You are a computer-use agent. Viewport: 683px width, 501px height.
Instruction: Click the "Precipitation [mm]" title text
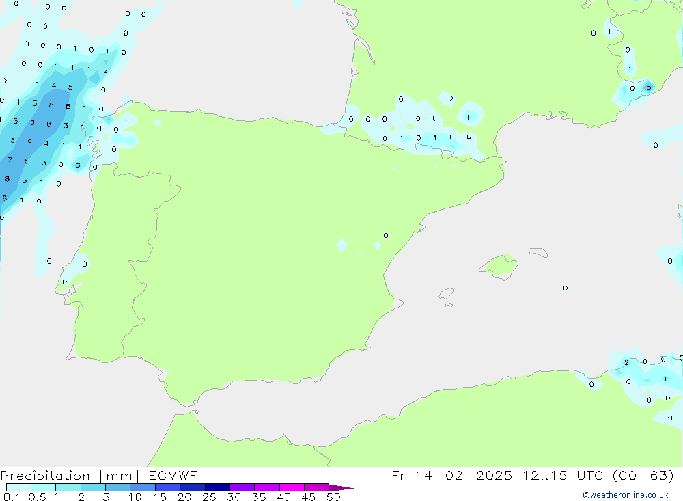pyautogui.click(x=70, y=476)
